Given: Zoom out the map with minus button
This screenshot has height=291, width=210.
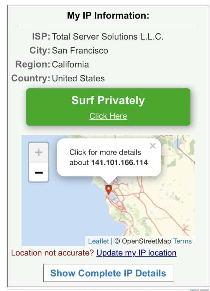Looking at the screenshot, I should click(x=39, y=172).
